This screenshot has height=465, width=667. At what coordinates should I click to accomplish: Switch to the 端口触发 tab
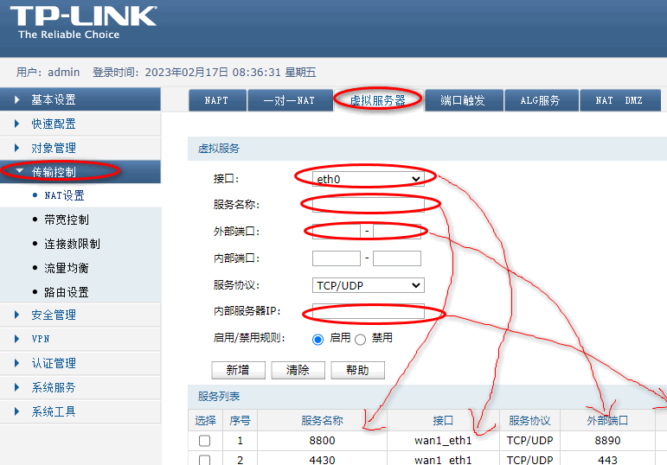pyautogui.click(x=463, y=100)
